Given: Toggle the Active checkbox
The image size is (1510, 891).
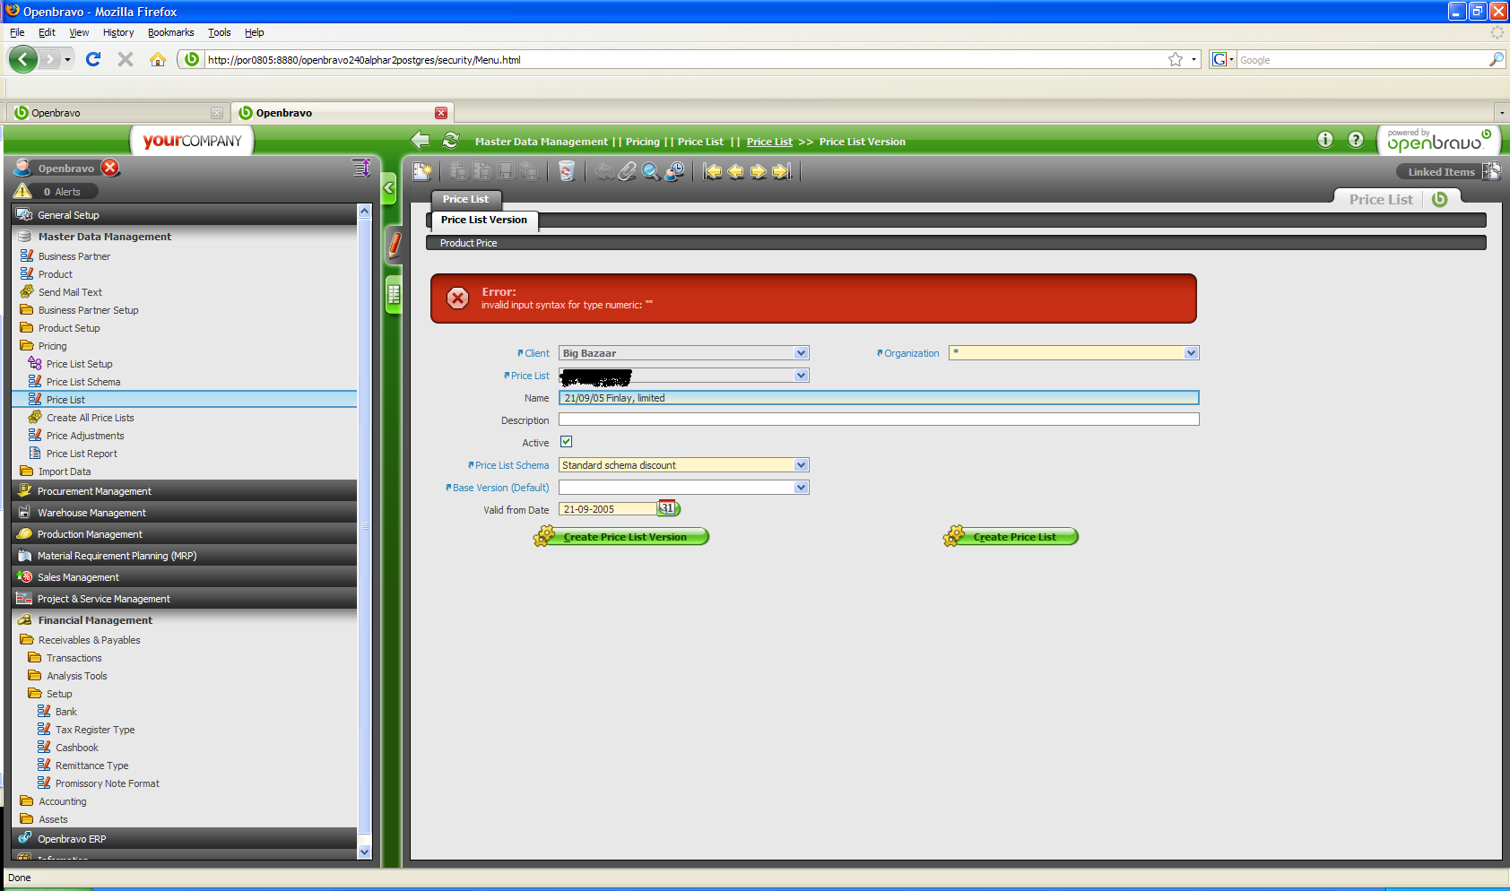Looking at the screenshot, I should [x=566, y=442].
